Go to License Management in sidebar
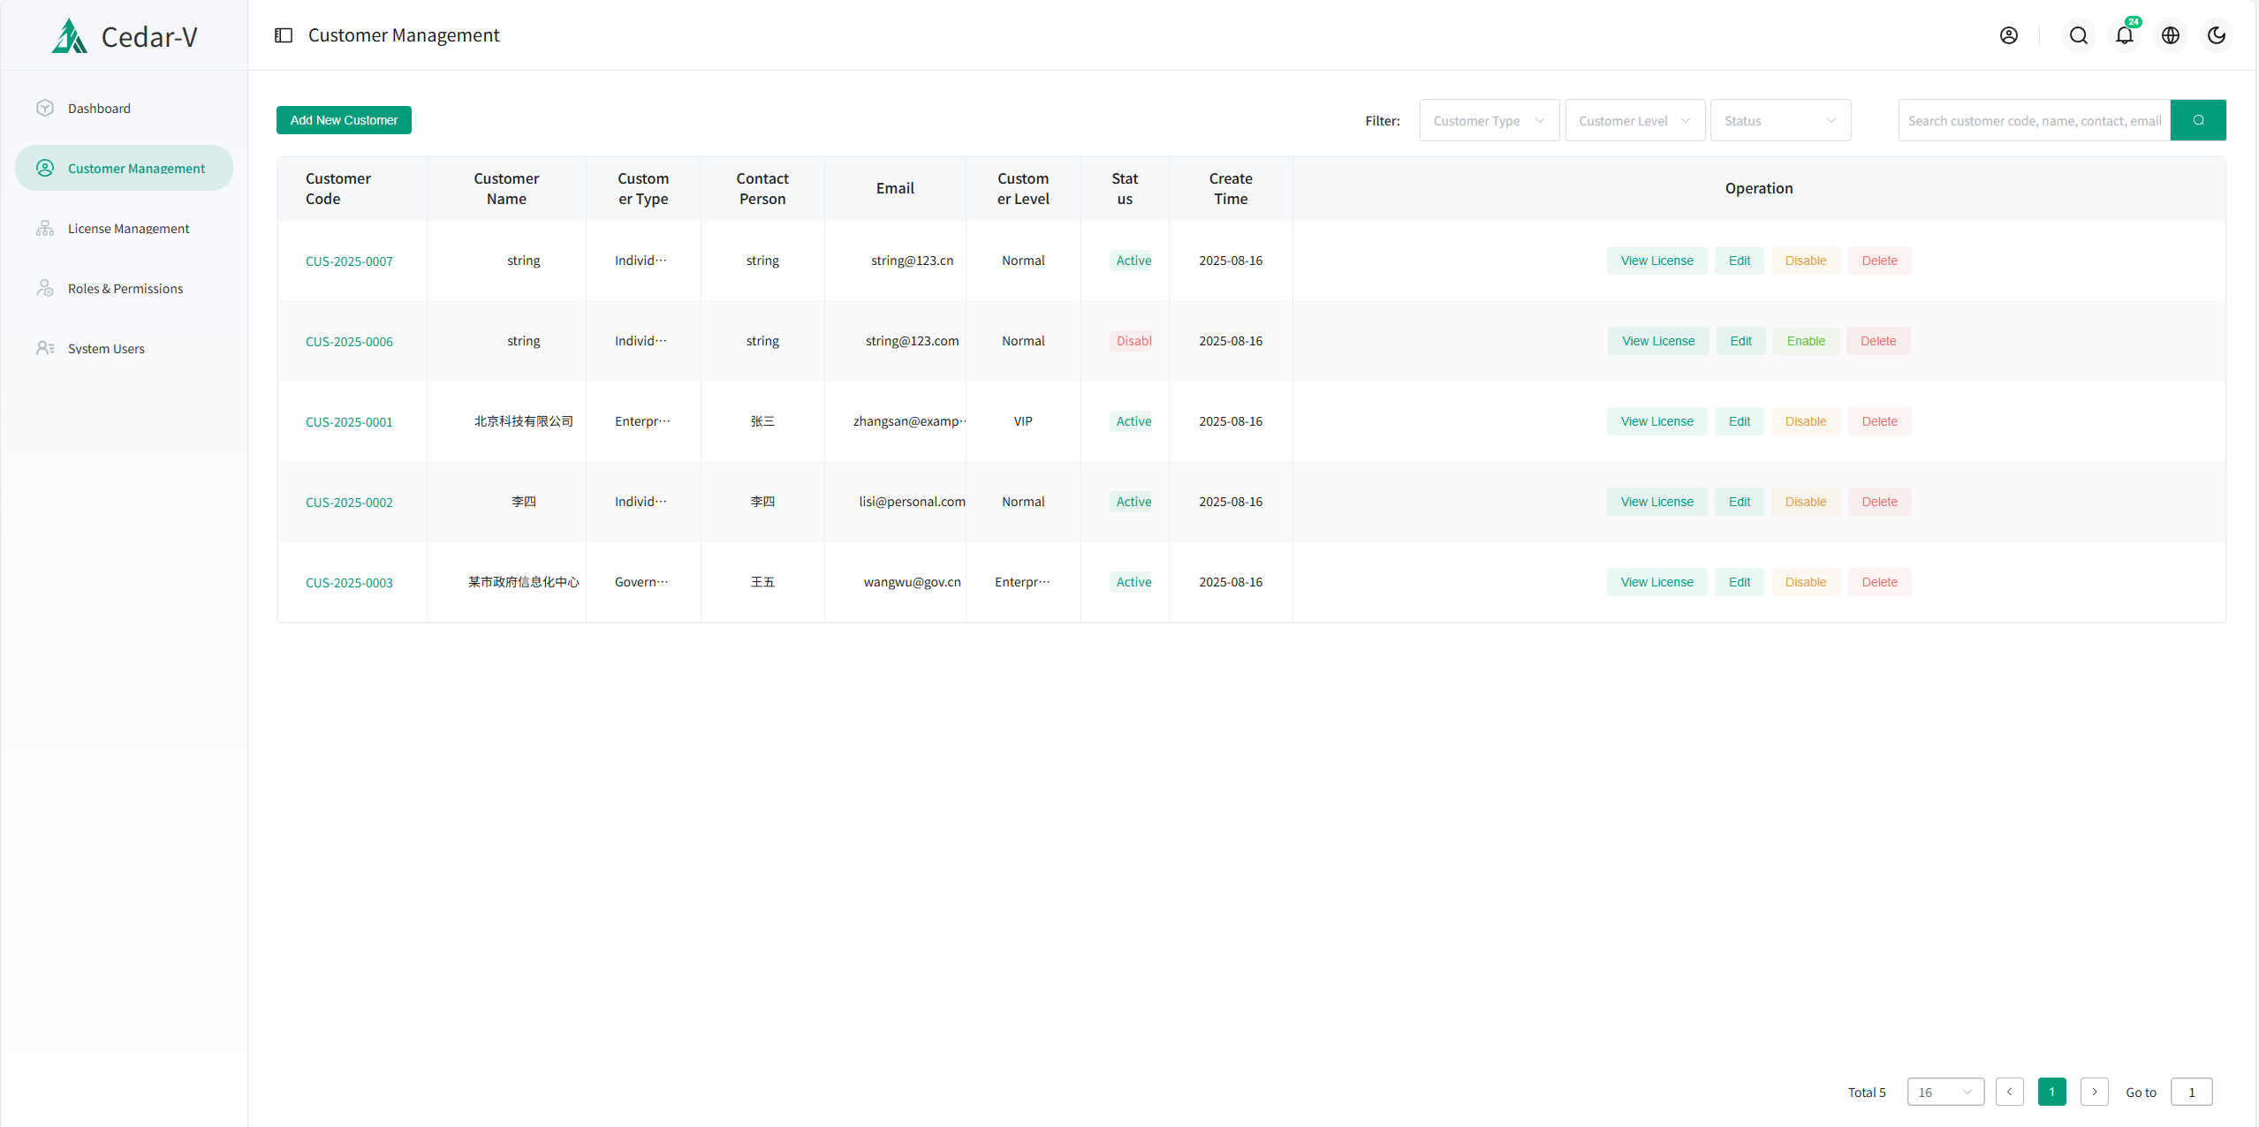Screen dimensions: 2259x1127 coord(128,229)
